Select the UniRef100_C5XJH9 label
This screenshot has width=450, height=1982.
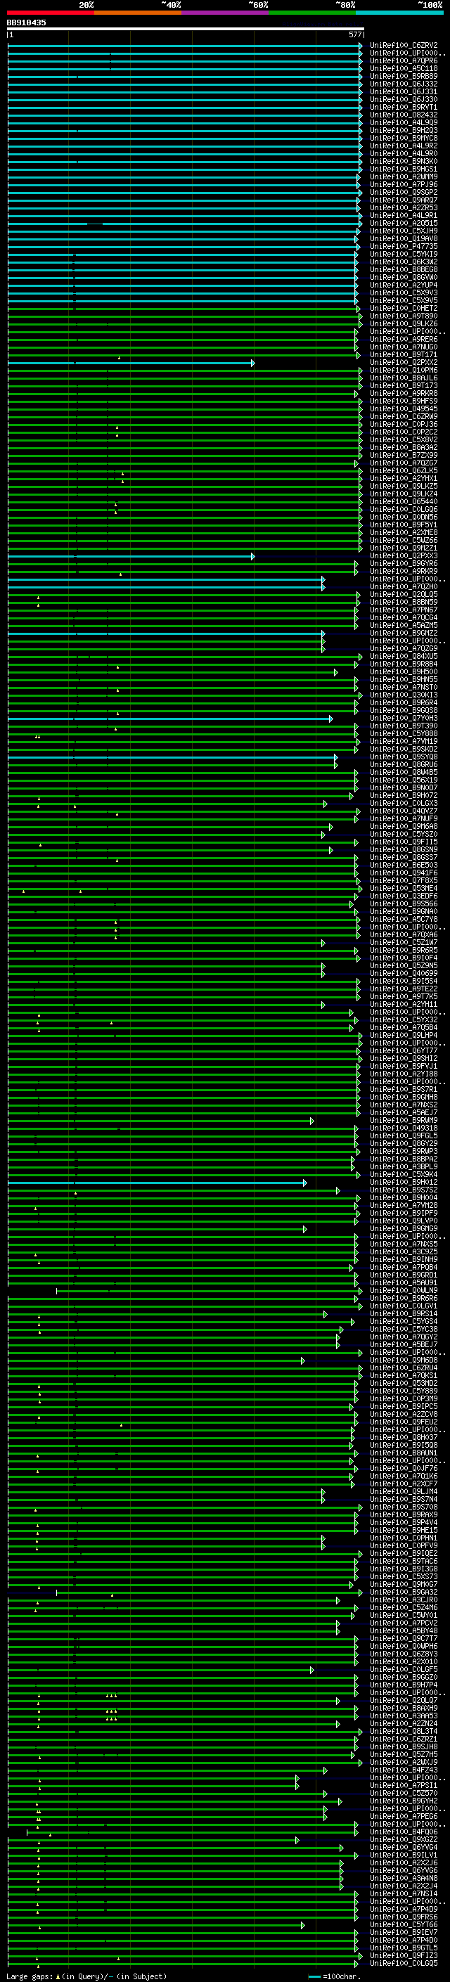click(x=404, y=231)
